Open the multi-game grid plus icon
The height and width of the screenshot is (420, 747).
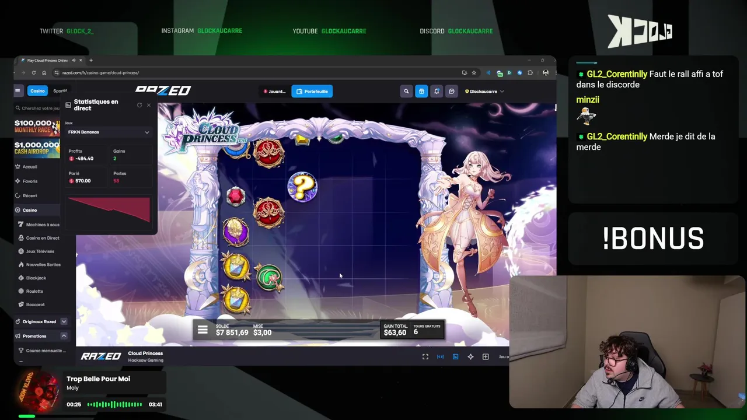pyautogui.click(x=486, y=357)
